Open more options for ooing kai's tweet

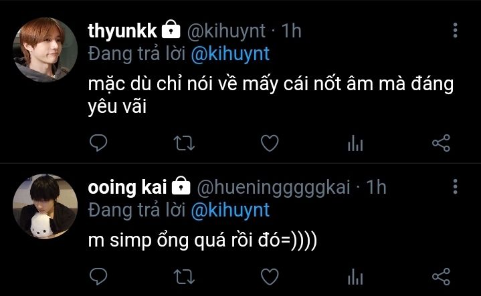[x=456, y=186]
